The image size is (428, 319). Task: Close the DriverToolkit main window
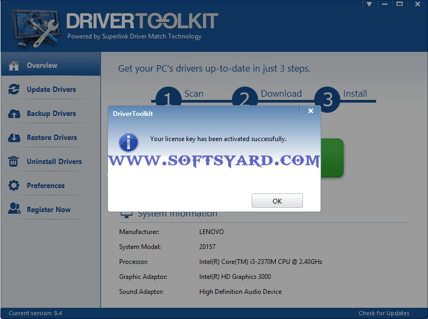point(417,4)
